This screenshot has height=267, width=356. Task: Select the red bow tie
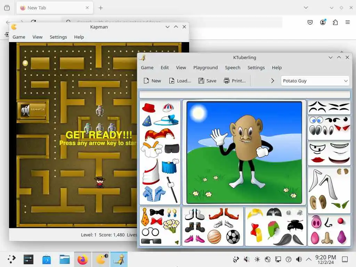click(x=157, y=221)
